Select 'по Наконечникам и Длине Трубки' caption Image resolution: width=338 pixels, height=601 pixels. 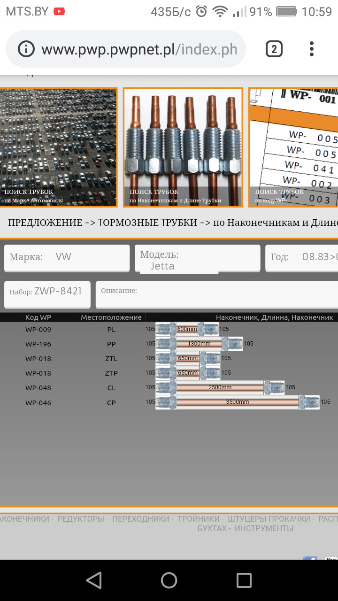(176, 201)
